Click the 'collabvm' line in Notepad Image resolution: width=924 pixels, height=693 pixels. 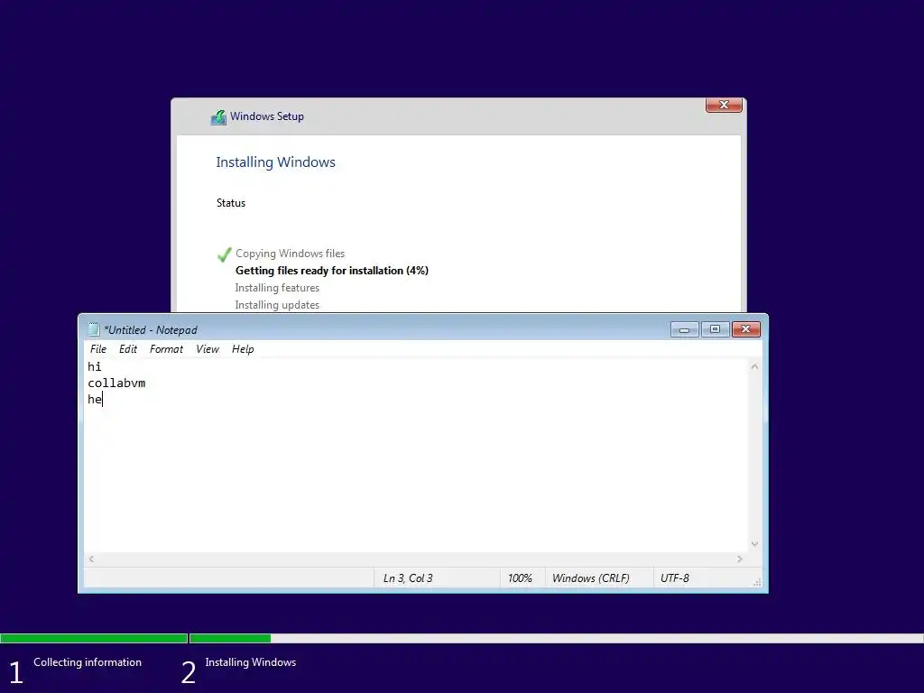116,383
